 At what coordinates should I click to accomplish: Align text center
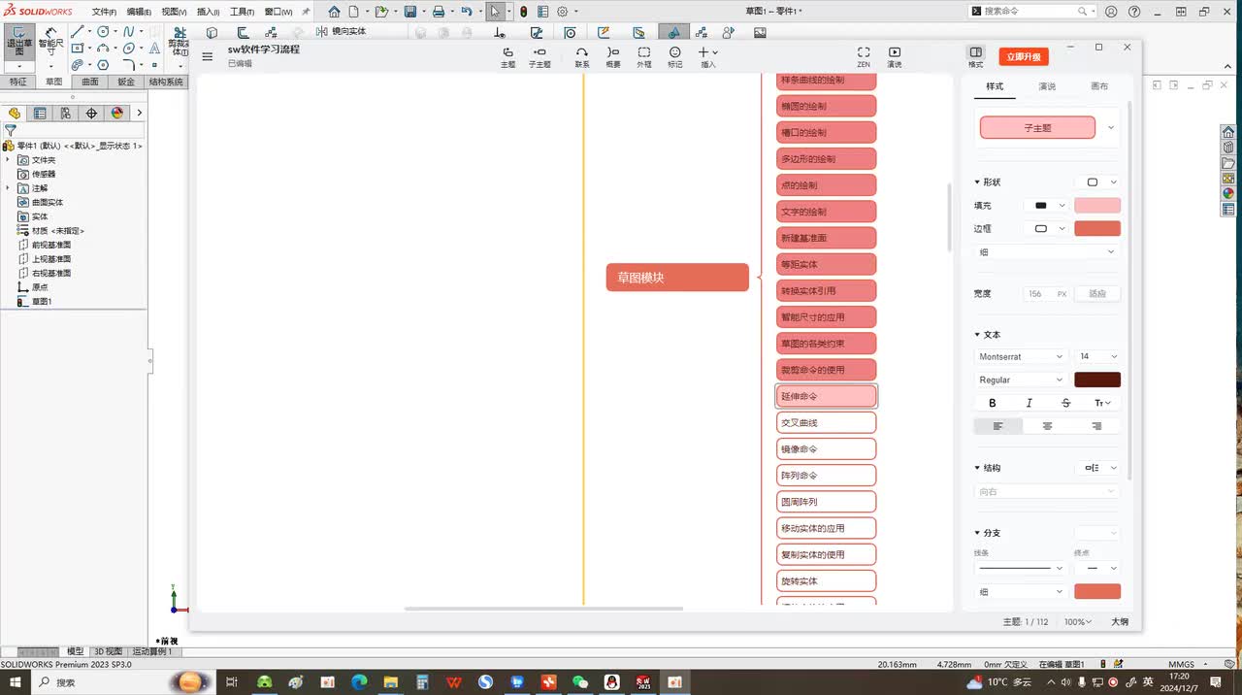click(1047, 426)
